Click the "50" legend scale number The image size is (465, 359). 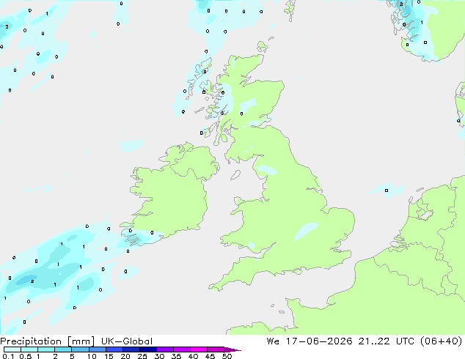coord(227,356)
